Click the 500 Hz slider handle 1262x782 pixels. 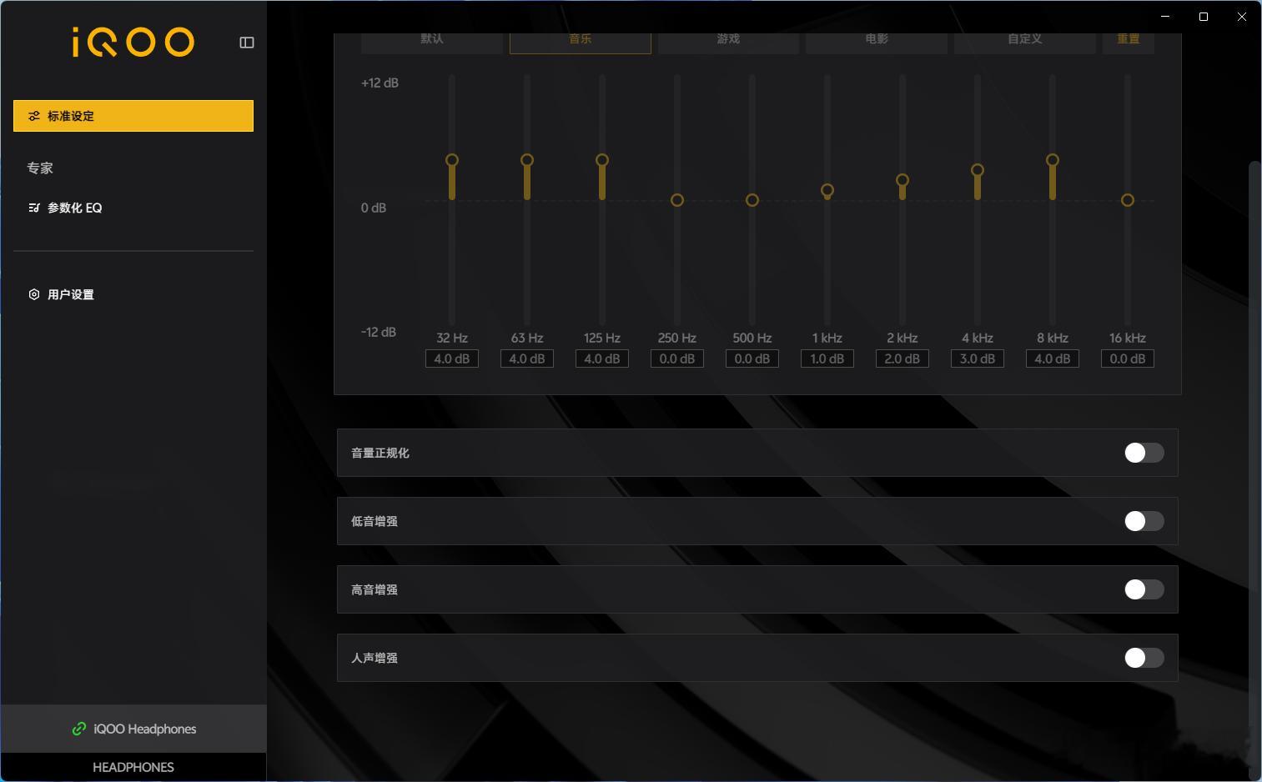[x=752, y=200]
